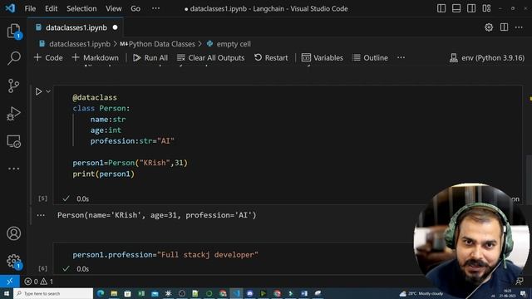Open weather widget Mostly cloudy
This screenshot has height=299, width=532.
click(421, 293)
